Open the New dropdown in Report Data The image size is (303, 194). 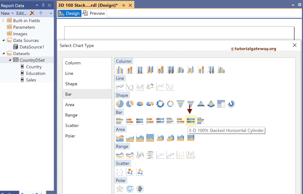click(7, 13)
